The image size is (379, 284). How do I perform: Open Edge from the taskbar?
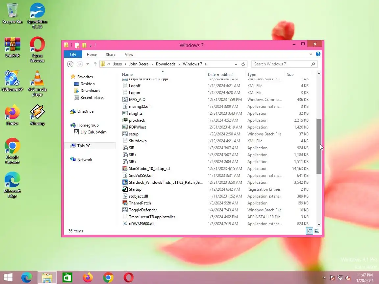(x=27, y=277)
